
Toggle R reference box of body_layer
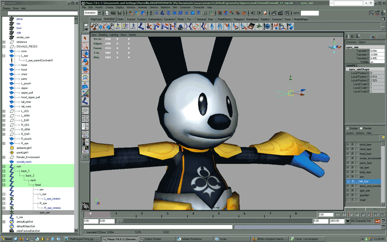[353, 172]
